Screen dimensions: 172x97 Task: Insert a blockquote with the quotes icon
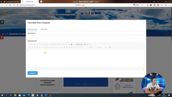tap(62, 47)
